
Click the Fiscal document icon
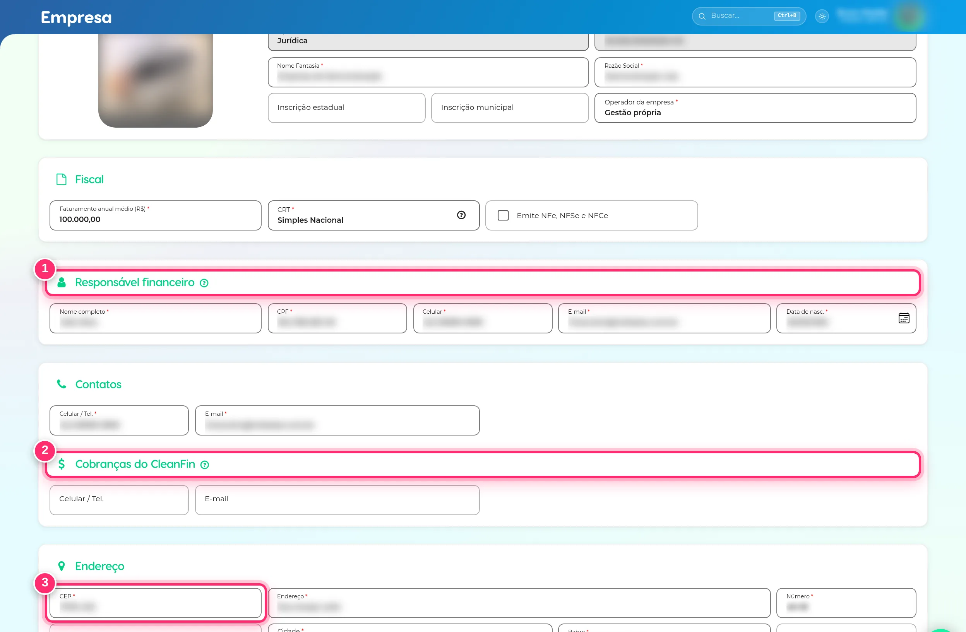61,179
